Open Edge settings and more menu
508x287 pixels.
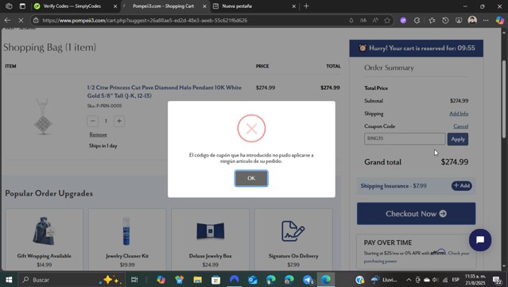point(486,21)
